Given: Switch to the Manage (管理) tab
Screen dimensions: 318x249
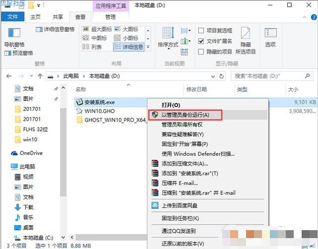Looking at the screenshot, I should tap(111, 17).
